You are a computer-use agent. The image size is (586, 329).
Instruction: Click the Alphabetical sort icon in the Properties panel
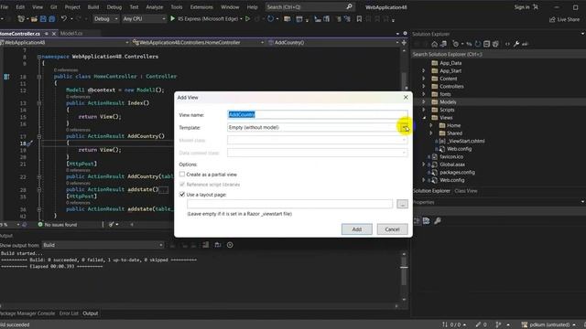tap(427, 221)
